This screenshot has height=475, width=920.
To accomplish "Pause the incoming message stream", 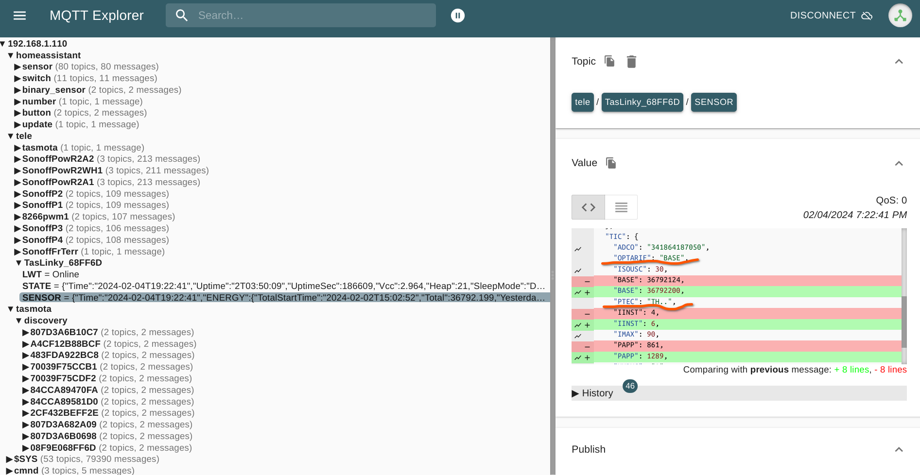I will (457, 15).
